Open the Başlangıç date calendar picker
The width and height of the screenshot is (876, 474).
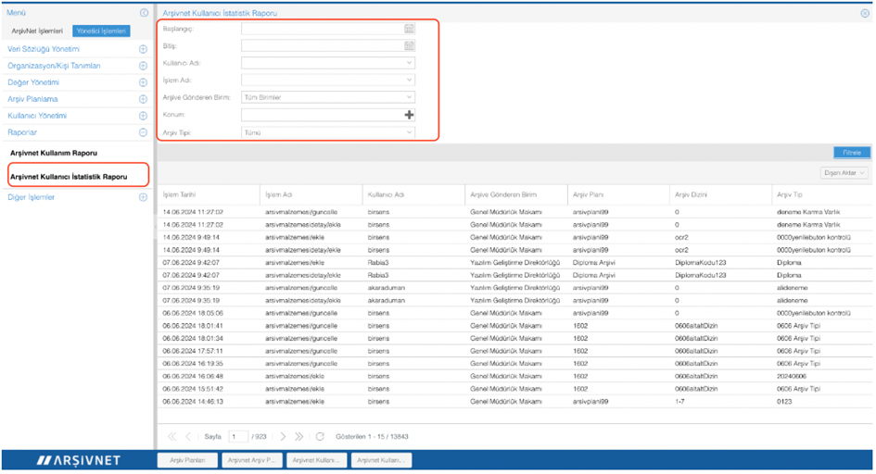point(409,30)
